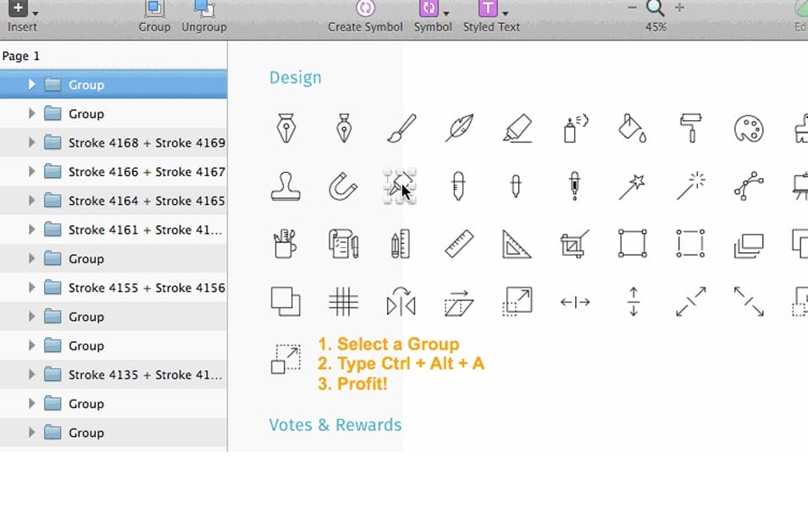Expand the Stroke 4161 layer group

click(32, 229)
